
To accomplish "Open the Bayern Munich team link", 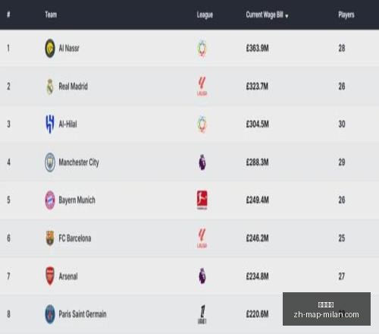I will click(x=77, y=200).
